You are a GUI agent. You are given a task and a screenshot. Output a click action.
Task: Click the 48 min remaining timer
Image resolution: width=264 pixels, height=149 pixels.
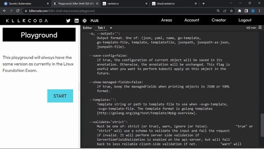pos(251,28)
